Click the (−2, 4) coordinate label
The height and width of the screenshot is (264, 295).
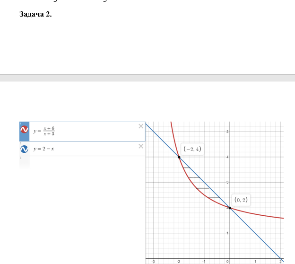pos(192,149)
